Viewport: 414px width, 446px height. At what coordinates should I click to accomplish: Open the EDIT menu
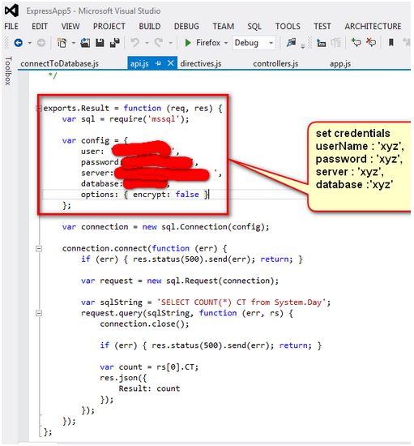click(x=40, y=27)
